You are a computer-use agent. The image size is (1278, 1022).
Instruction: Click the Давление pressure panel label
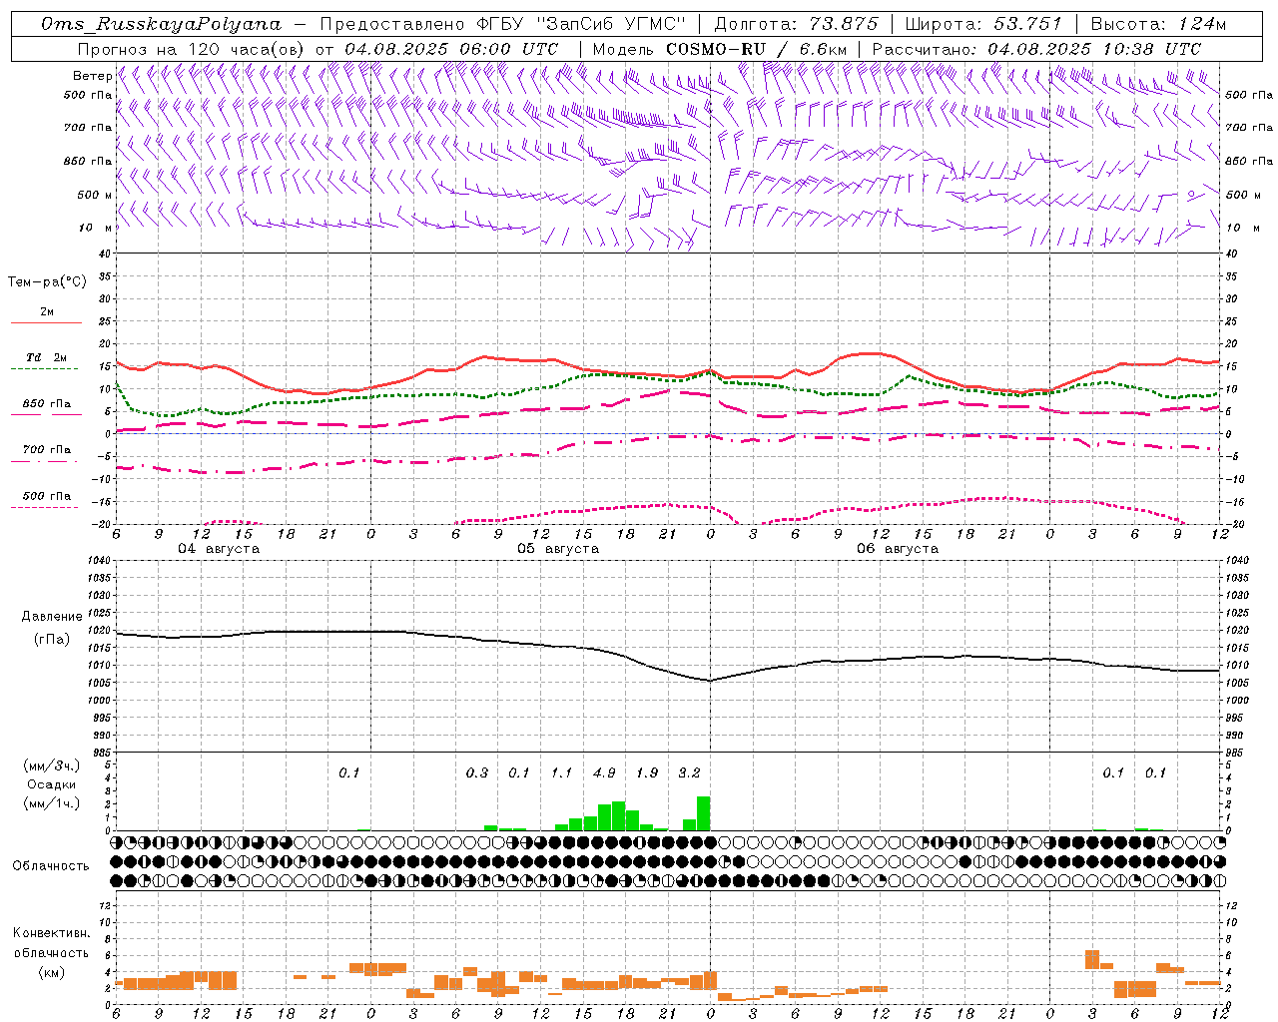(52, 617)
